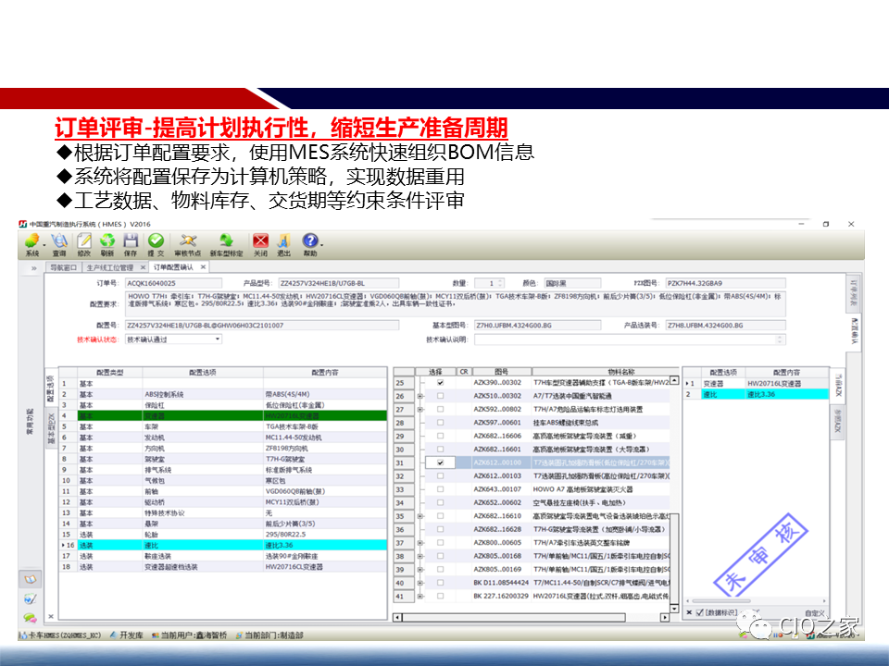The width and height of the screenshot is (889, 666).
Task: Click the 订单号 field ACQK16040025
Action: (173, 283)
